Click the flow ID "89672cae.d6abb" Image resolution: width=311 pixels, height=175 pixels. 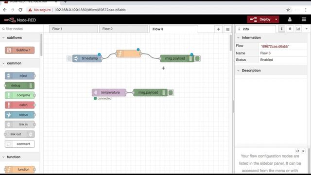pyautogui.click(x=275, y=46)
